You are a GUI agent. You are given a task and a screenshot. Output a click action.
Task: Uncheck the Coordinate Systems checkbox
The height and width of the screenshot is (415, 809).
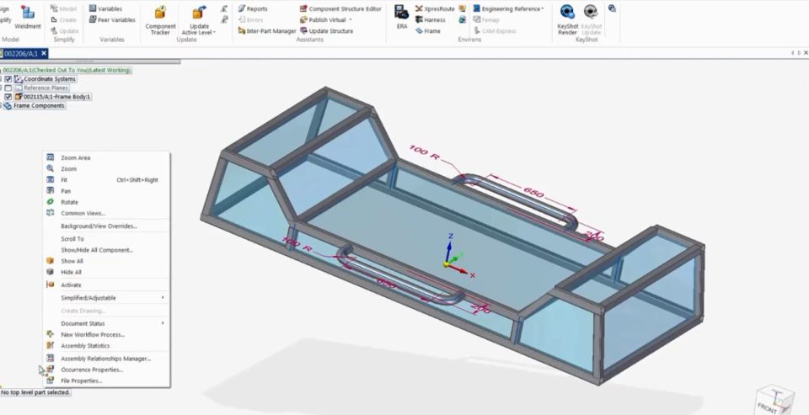[x=8, y=79]
